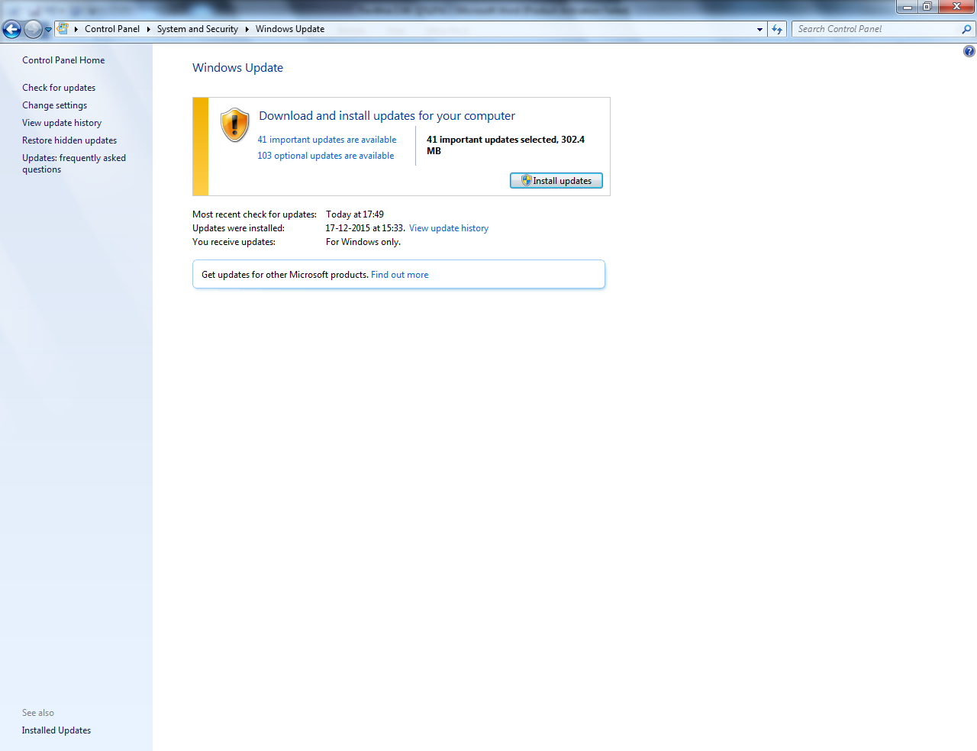Click the search magnifier icon

tap(967, 29)
